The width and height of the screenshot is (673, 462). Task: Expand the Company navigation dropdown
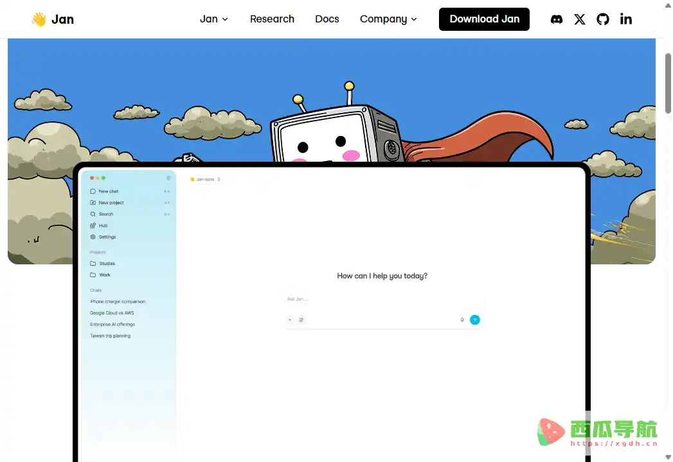click(x=388, y=19)
